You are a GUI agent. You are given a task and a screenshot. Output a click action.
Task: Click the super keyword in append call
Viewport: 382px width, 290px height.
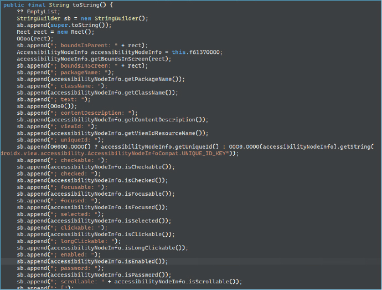point(58,26)
